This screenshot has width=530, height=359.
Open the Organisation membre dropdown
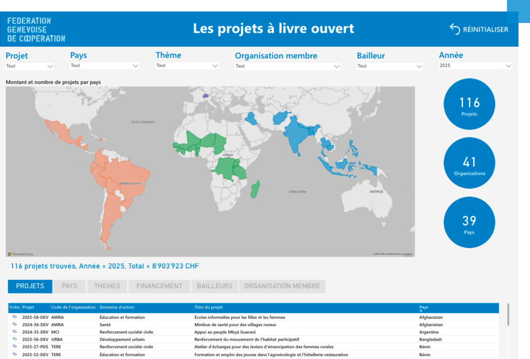(287, 66)
